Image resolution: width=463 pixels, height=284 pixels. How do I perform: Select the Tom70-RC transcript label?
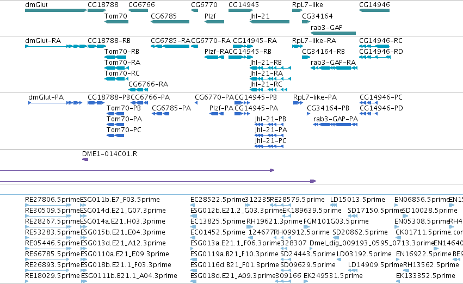point(122,73)
